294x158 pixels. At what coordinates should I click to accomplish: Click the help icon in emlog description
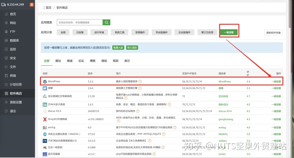(x=175, y=127)
